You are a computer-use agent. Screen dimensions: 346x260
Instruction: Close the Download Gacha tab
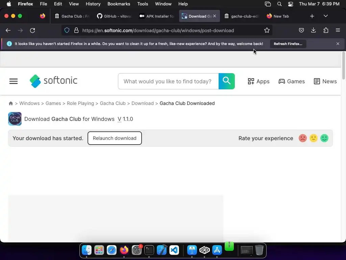215,16
